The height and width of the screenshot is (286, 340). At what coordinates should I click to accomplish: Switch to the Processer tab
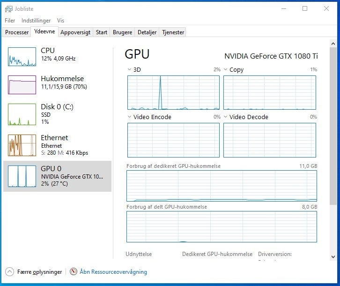click(x=17, y=32)
